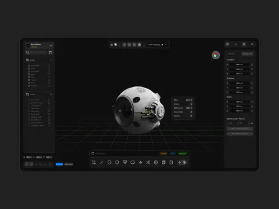
Task: Toggle visibility of first item in lower list
Action: [49, 100]
